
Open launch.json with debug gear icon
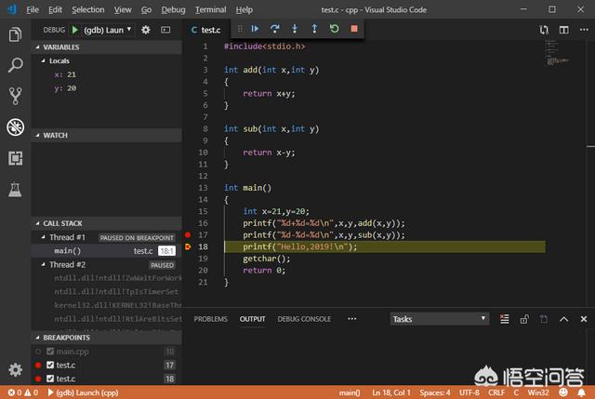pos(145,30)
